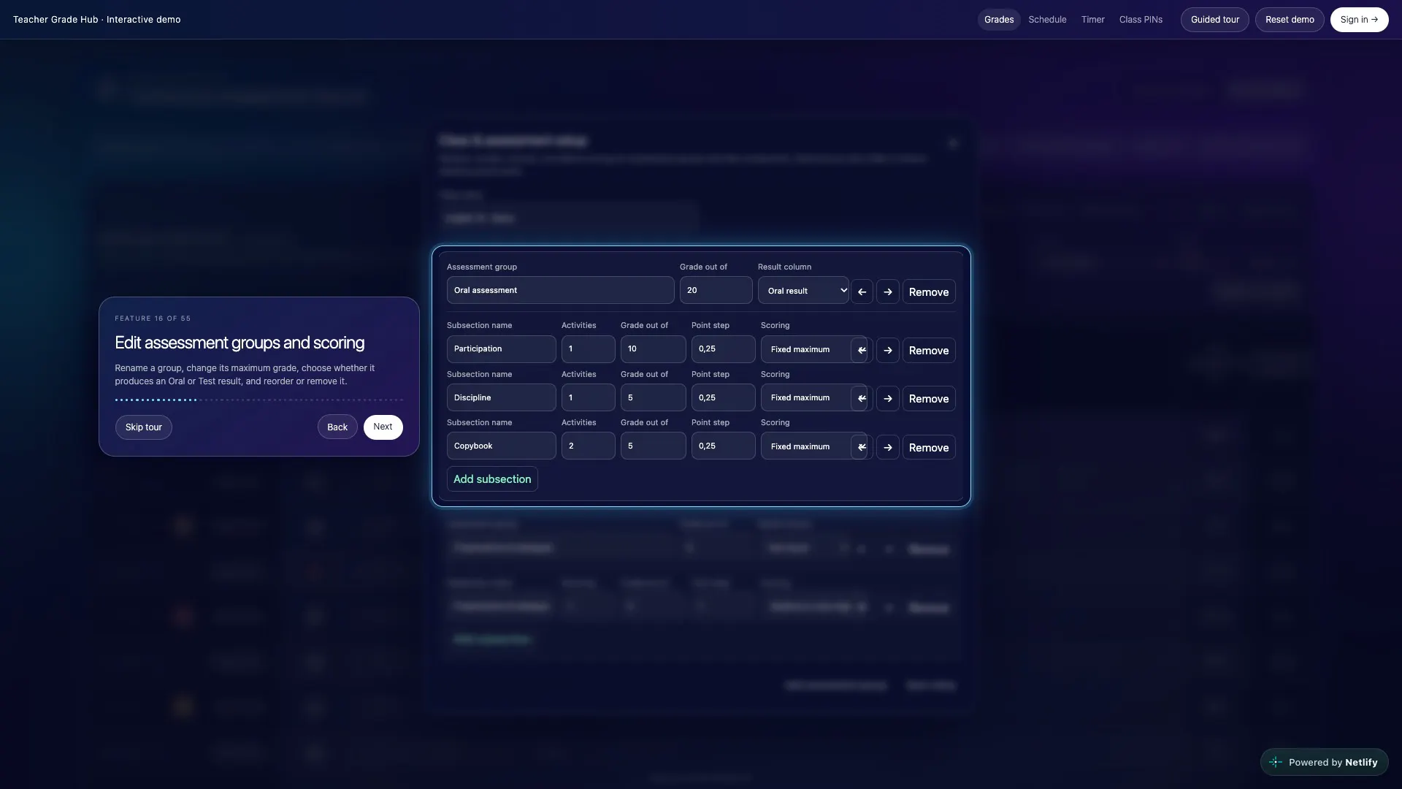The height and width of the screenshot is (789, 1402).
Task: Edit the Copybook Point step field
Action: 723,446
